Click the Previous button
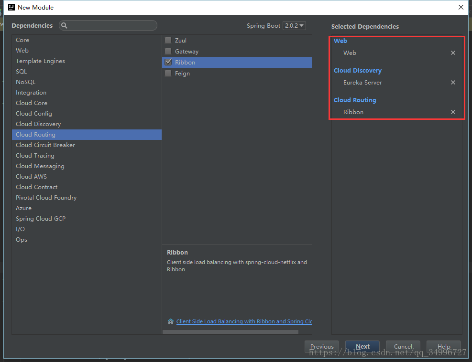 322,347
